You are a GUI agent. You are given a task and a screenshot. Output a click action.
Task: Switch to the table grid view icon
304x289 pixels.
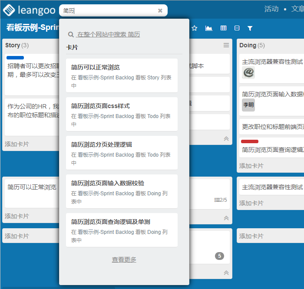tap(223, 28)
